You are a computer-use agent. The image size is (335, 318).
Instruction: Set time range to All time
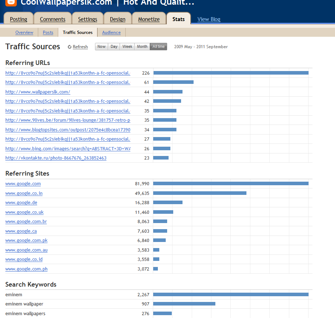159,46
